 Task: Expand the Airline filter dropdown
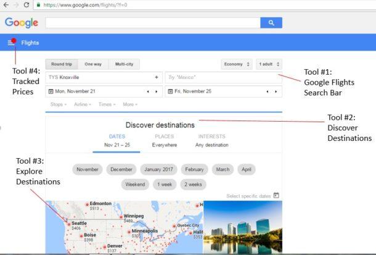(83, 104)
